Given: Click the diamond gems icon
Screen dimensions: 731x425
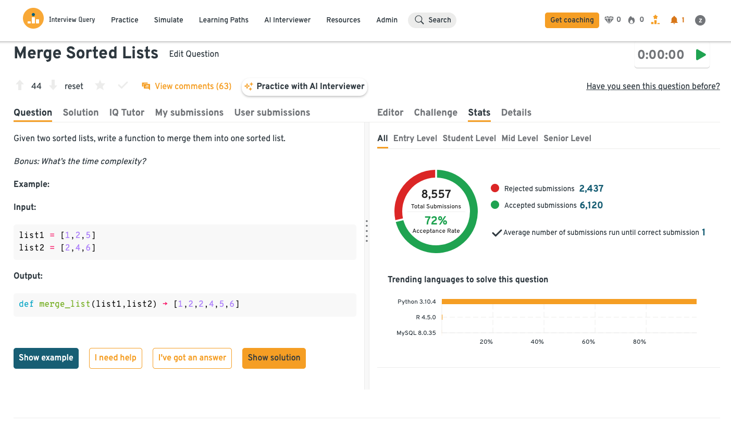Looking at the screenshot, I should tap(609, 20).
